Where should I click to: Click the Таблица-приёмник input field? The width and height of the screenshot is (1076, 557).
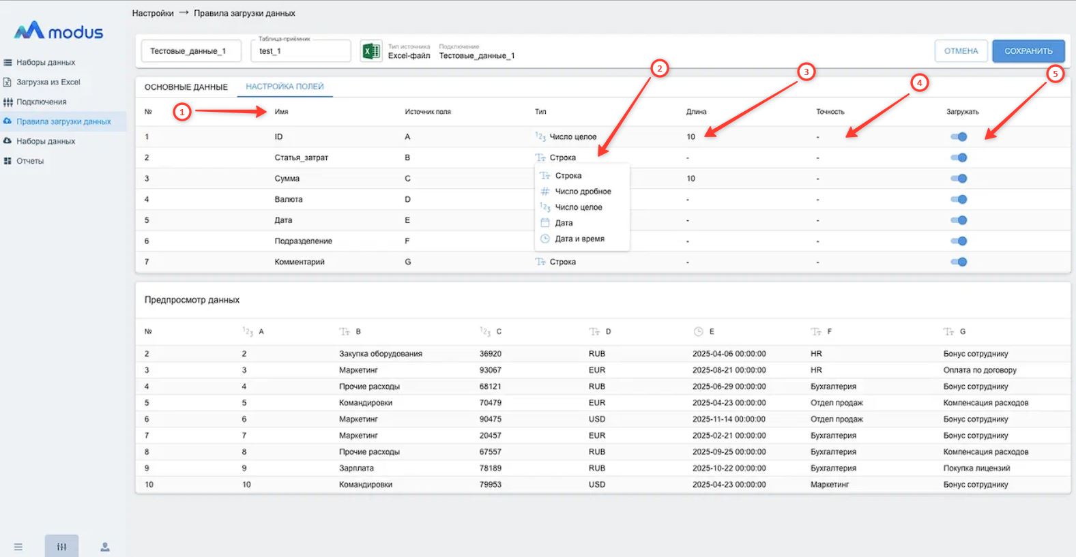(x=300, y=51)
